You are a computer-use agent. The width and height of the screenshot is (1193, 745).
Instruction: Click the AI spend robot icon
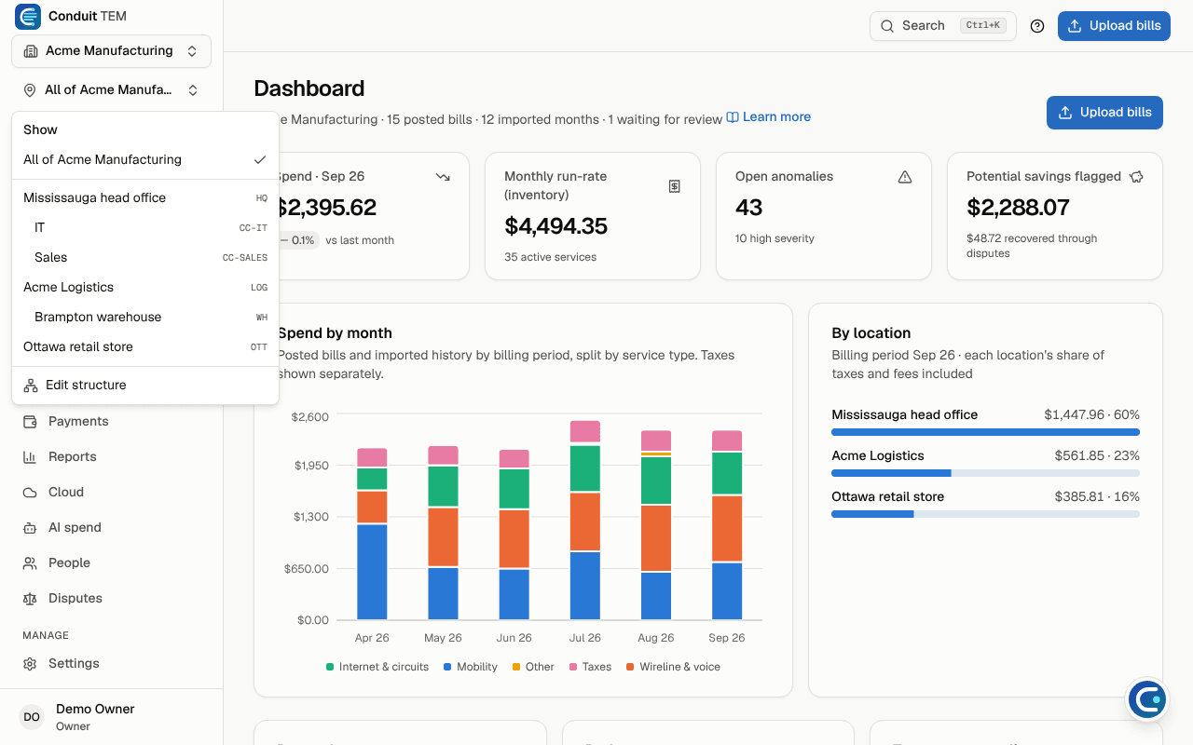pyautogui.click(x=30, y=527)
